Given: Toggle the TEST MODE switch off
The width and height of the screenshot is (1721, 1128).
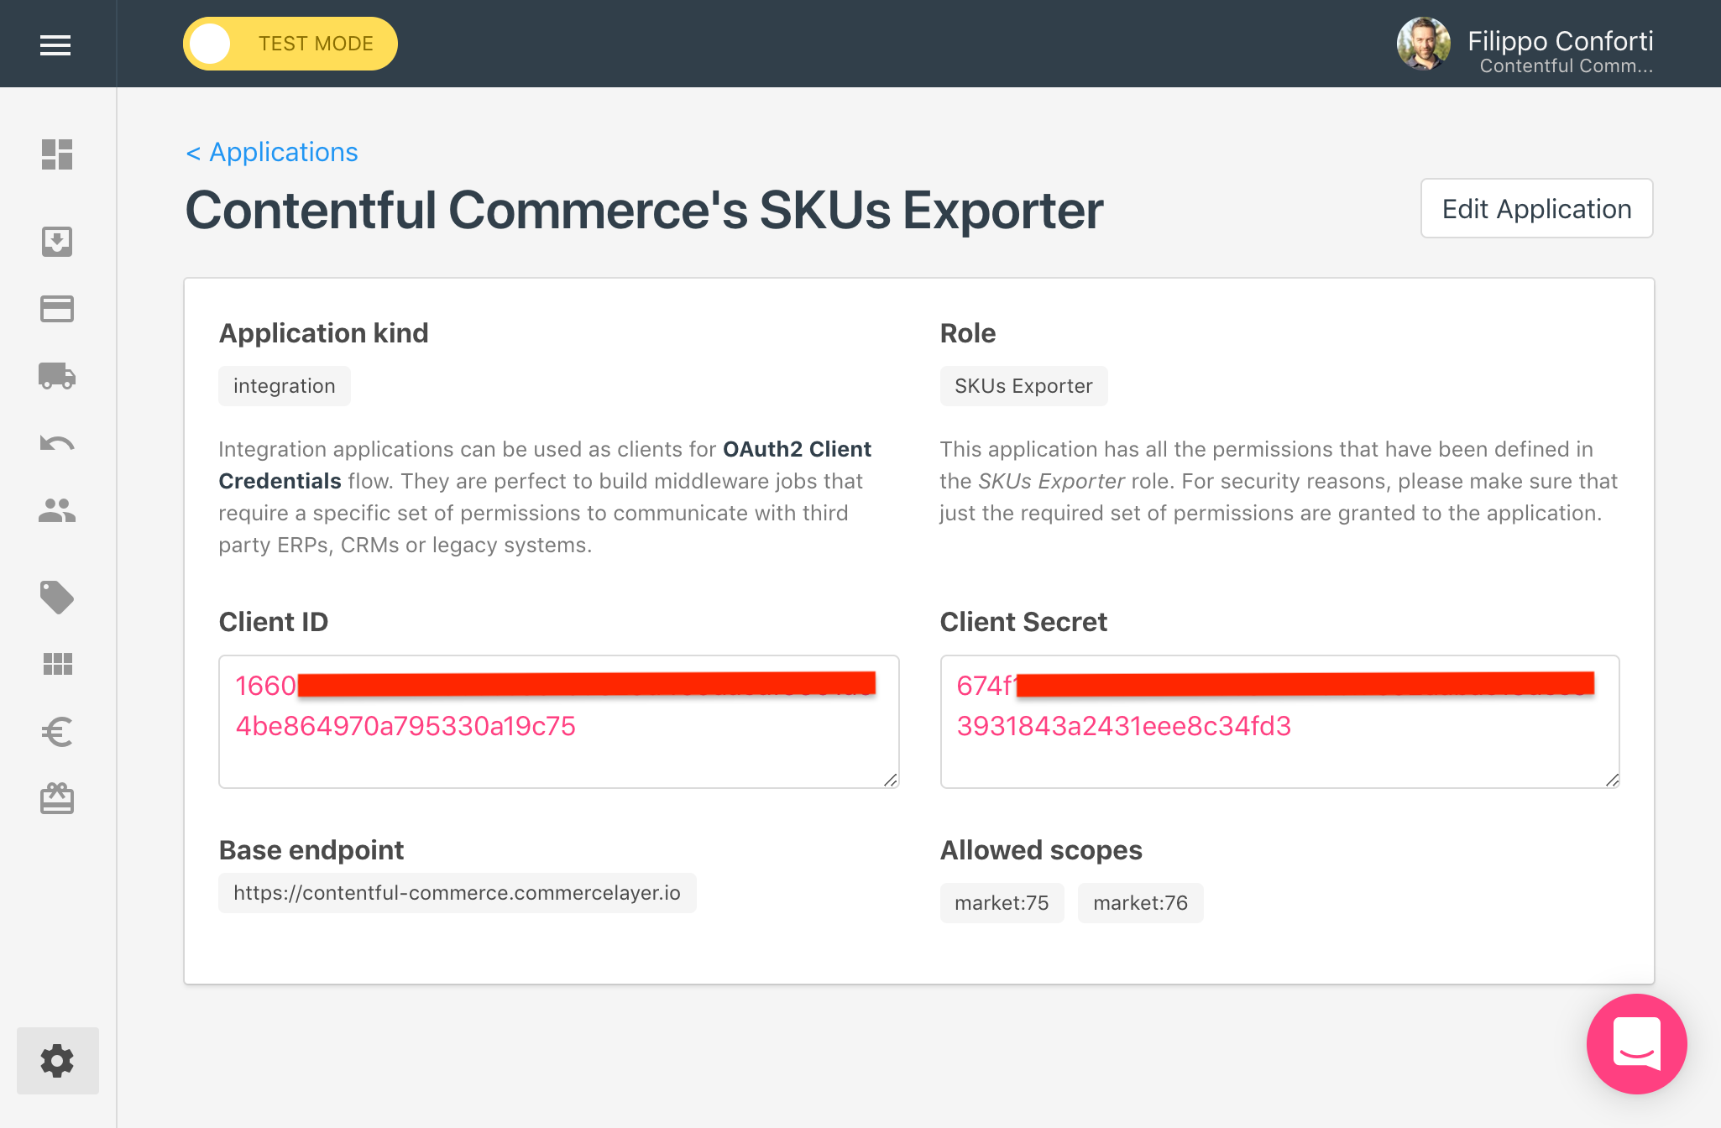Looking at the screenshot, I should point(209,43).
